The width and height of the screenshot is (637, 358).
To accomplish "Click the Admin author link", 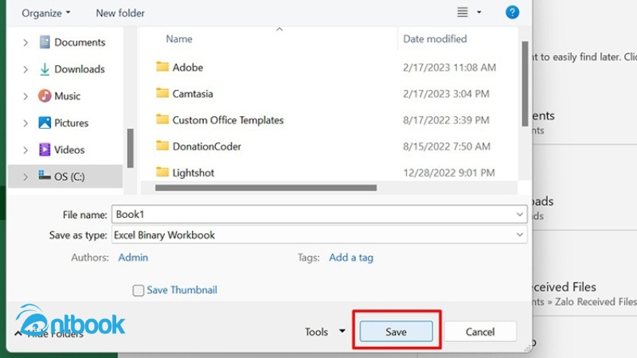I will click(x=133, y=257).
